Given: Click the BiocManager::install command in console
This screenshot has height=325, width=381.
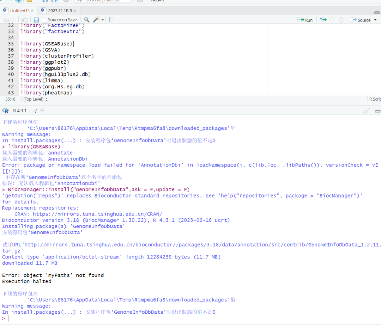Looking at the screenshot, I should (x=99, y=190).
